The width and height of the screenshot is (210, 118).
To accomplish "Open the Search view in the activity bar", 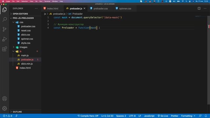I will (x=4, y=19).
